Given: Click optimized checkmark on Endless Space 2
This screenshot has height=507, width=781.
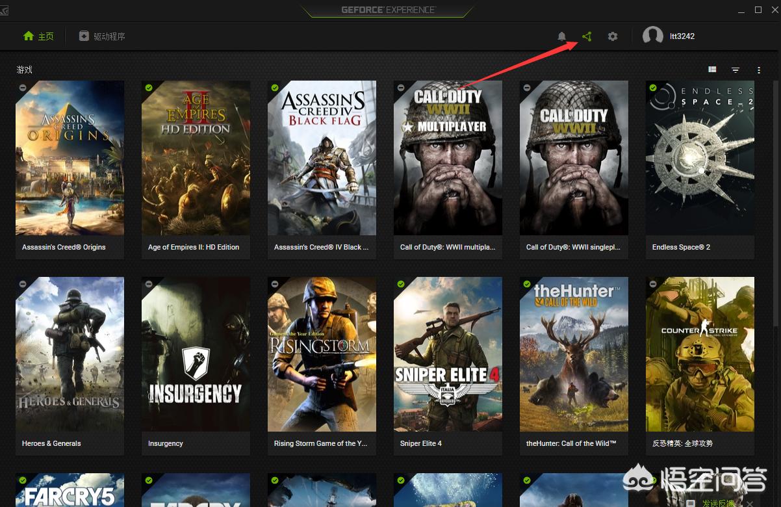Looking at the screenshot, I should [653, 88].
